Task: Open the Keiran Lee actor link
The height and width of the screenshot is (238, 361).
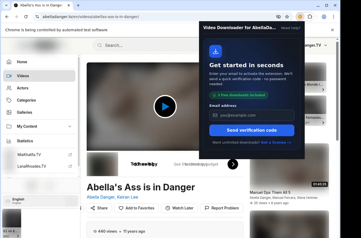Action: pos(127,197)
